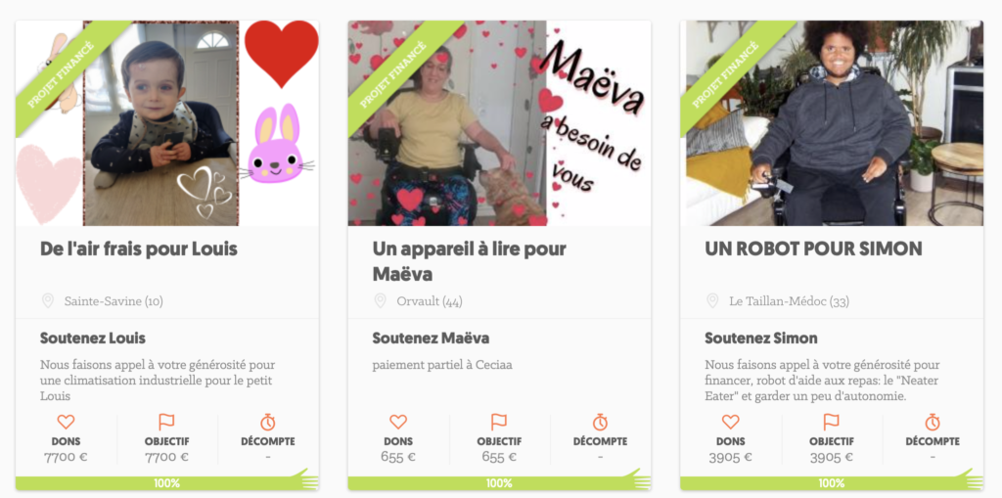
Task: Click the 100% progress bar on Louis card
Action: pos(166,483)
